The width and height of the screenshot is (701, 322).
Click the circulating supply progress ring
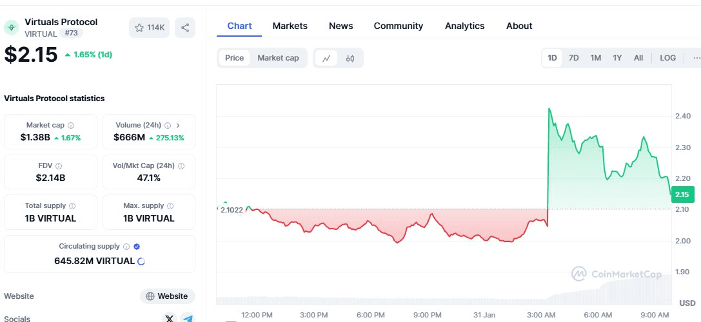click(141, 261)
